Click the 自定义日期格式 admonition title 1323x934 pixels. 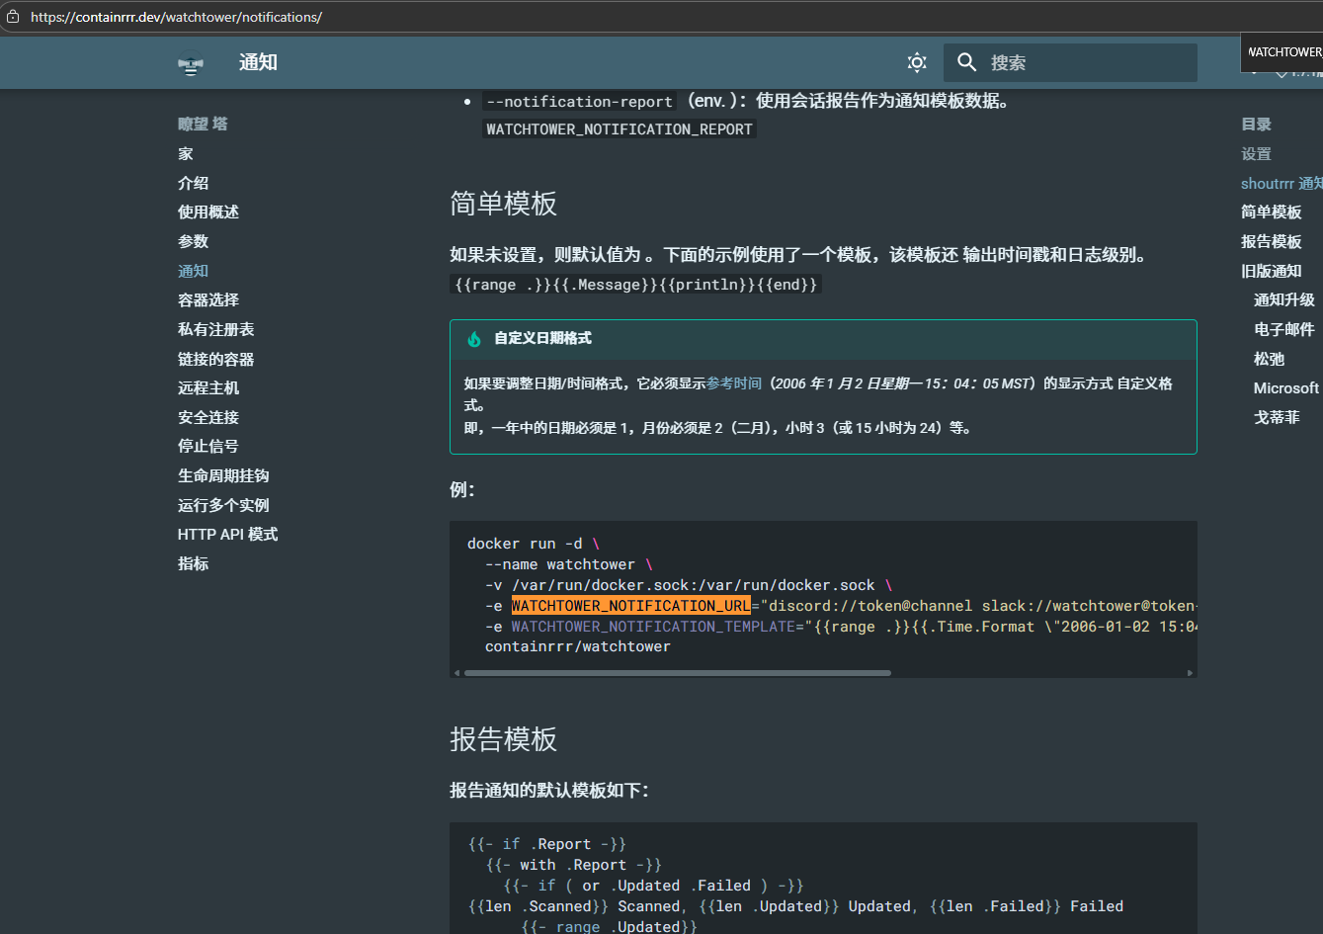click(542, 339)
